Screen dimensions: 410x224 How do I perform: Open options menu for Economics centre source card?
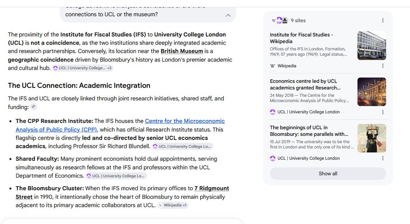point(383,112)
